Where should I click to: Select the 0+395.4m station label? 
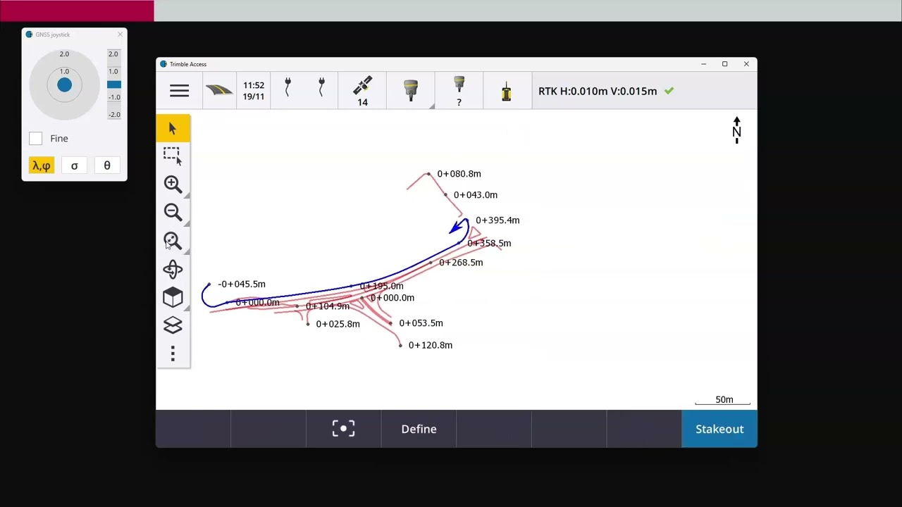pyautogui.click(x=498, y=220)
